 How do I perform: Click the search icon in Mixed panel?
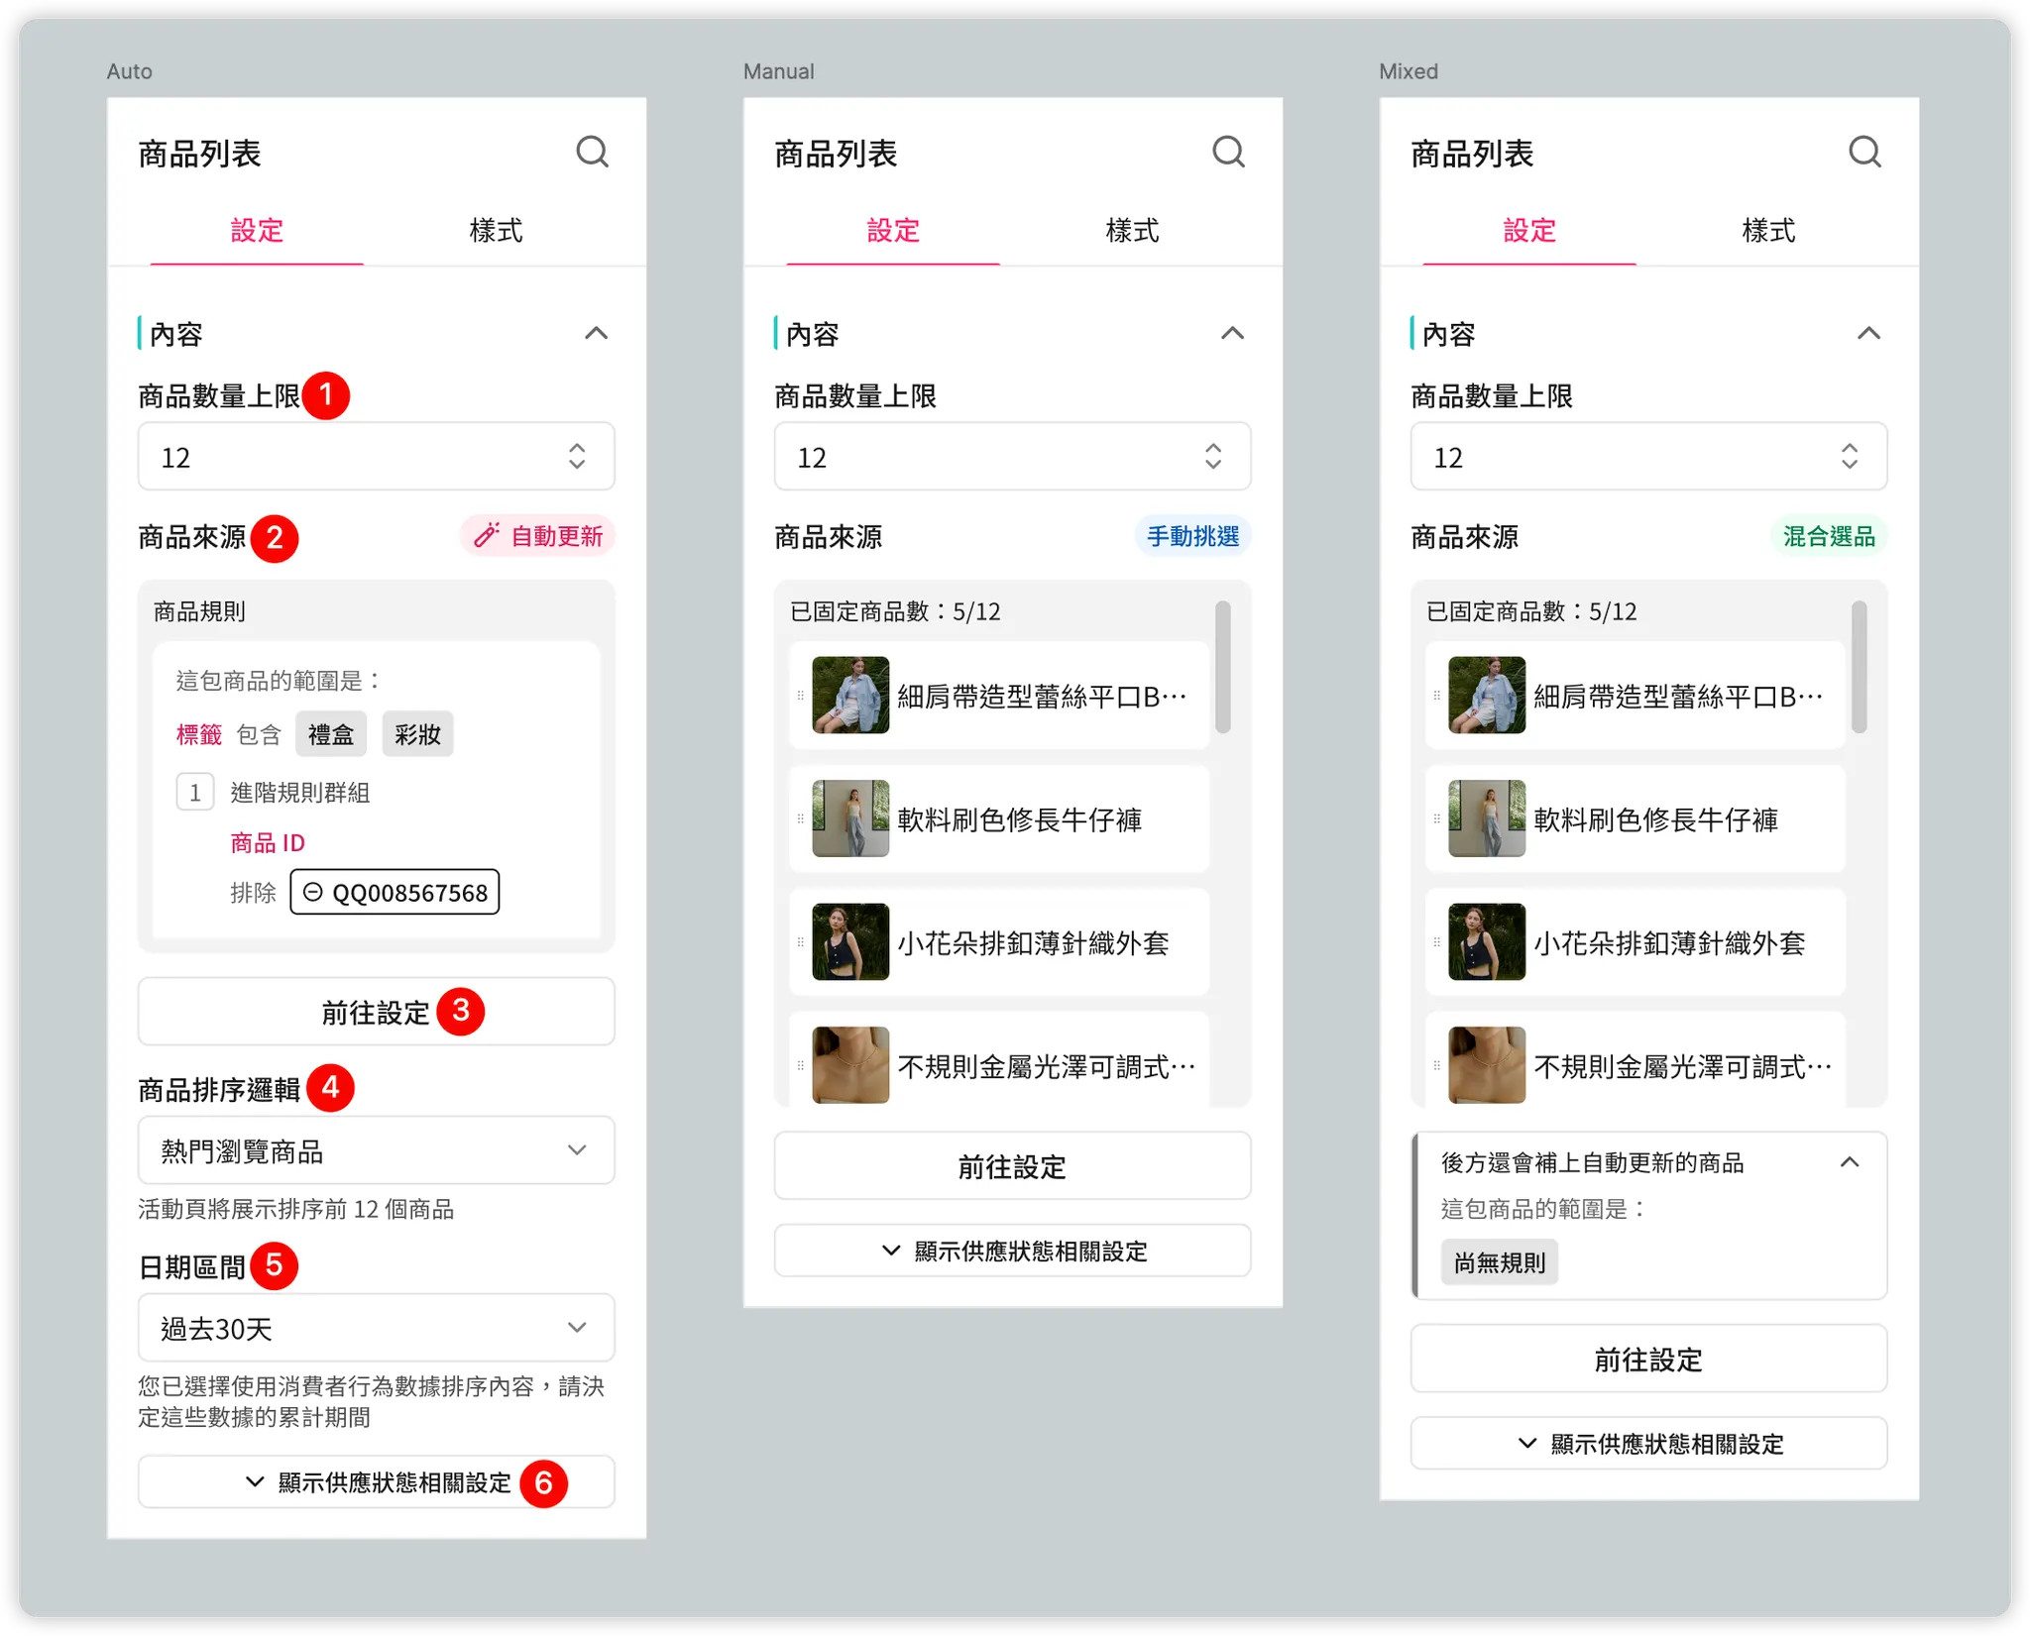pos(1864,153)
